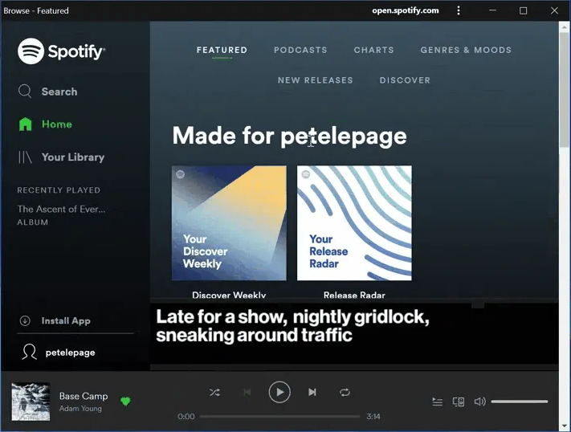Open Your Discover Weekly playlist cover
Image resolution: width=571 pixels, height=432 pixels.
(x=229, y=223)
